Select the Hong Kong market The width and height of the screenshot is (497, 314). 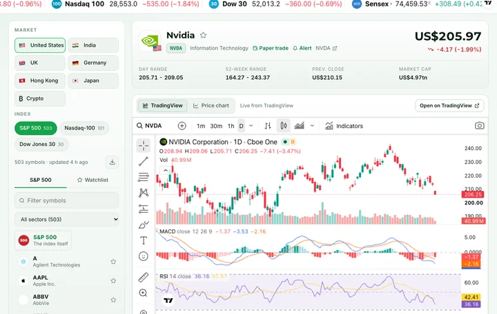coord(40,81)
